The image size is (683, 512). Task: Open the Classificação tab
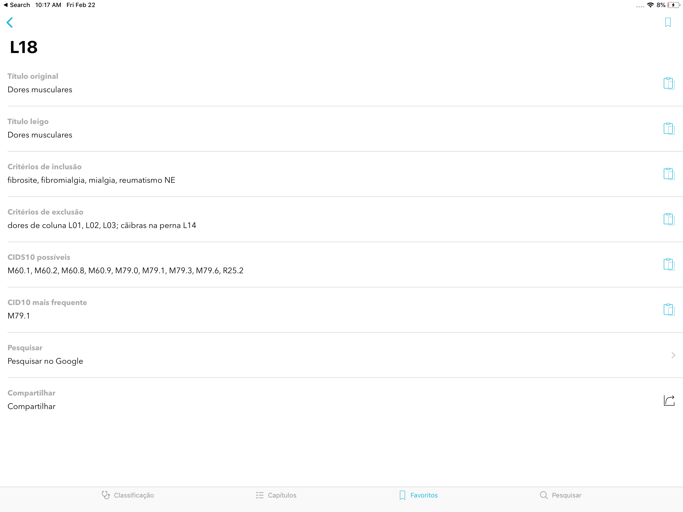[x=128, y=495]
